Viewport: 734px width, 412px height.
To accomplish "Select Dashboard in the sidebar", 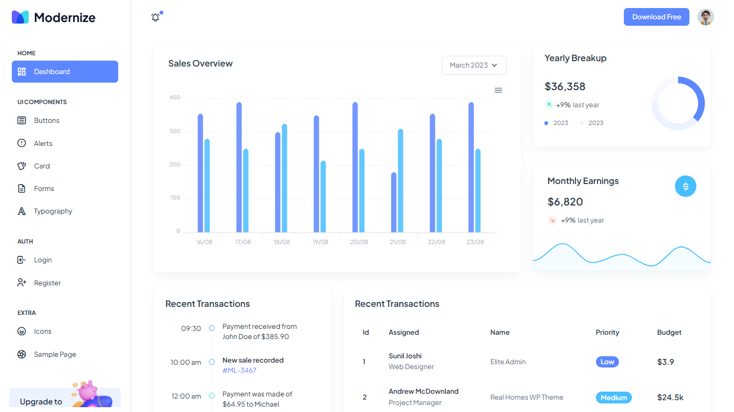I will click(x=65, y=71).
